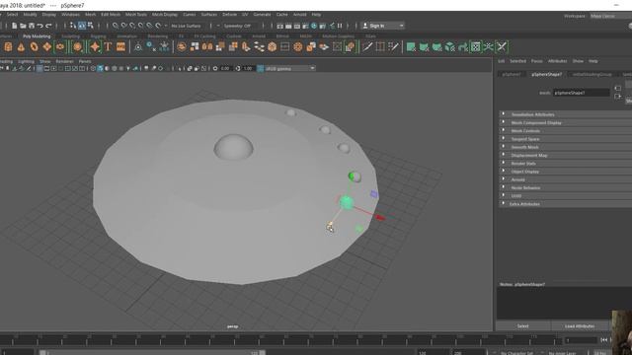Open the viewport Lighting menu
Screen dimensions: 632x355
tap(26, 61)
